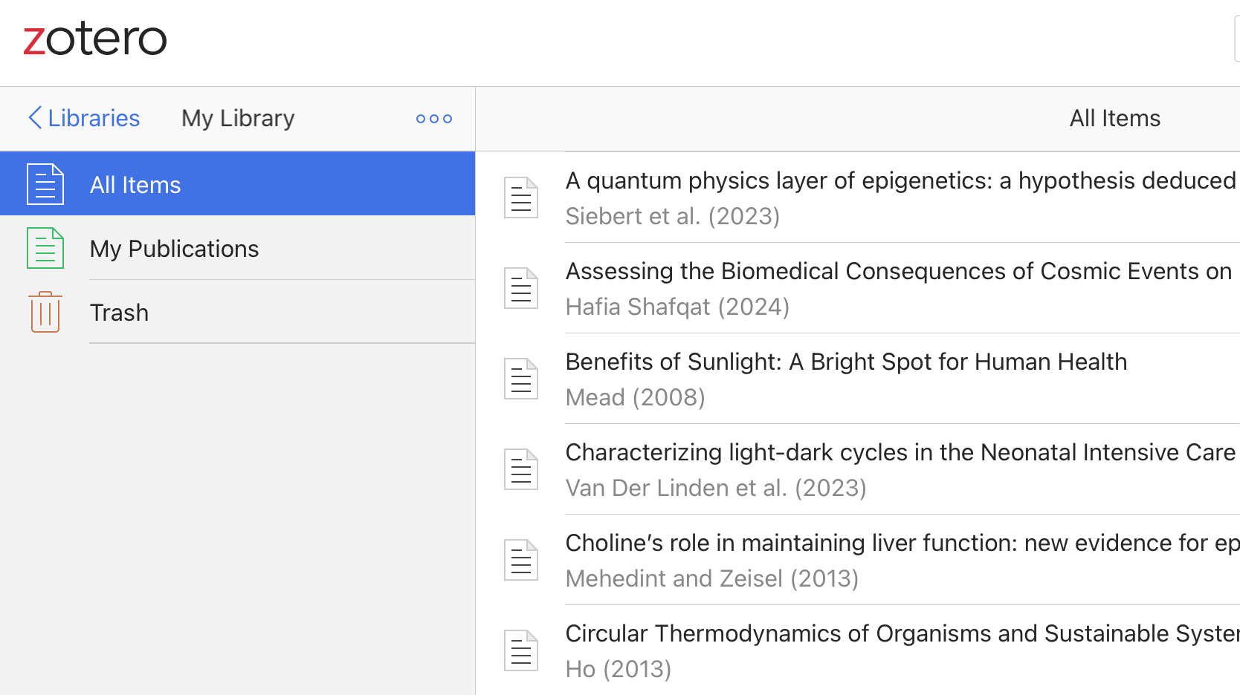Open the Siebert et al. 2023 article
Viewport: 1240px width, 695px height.
[900, 198]
